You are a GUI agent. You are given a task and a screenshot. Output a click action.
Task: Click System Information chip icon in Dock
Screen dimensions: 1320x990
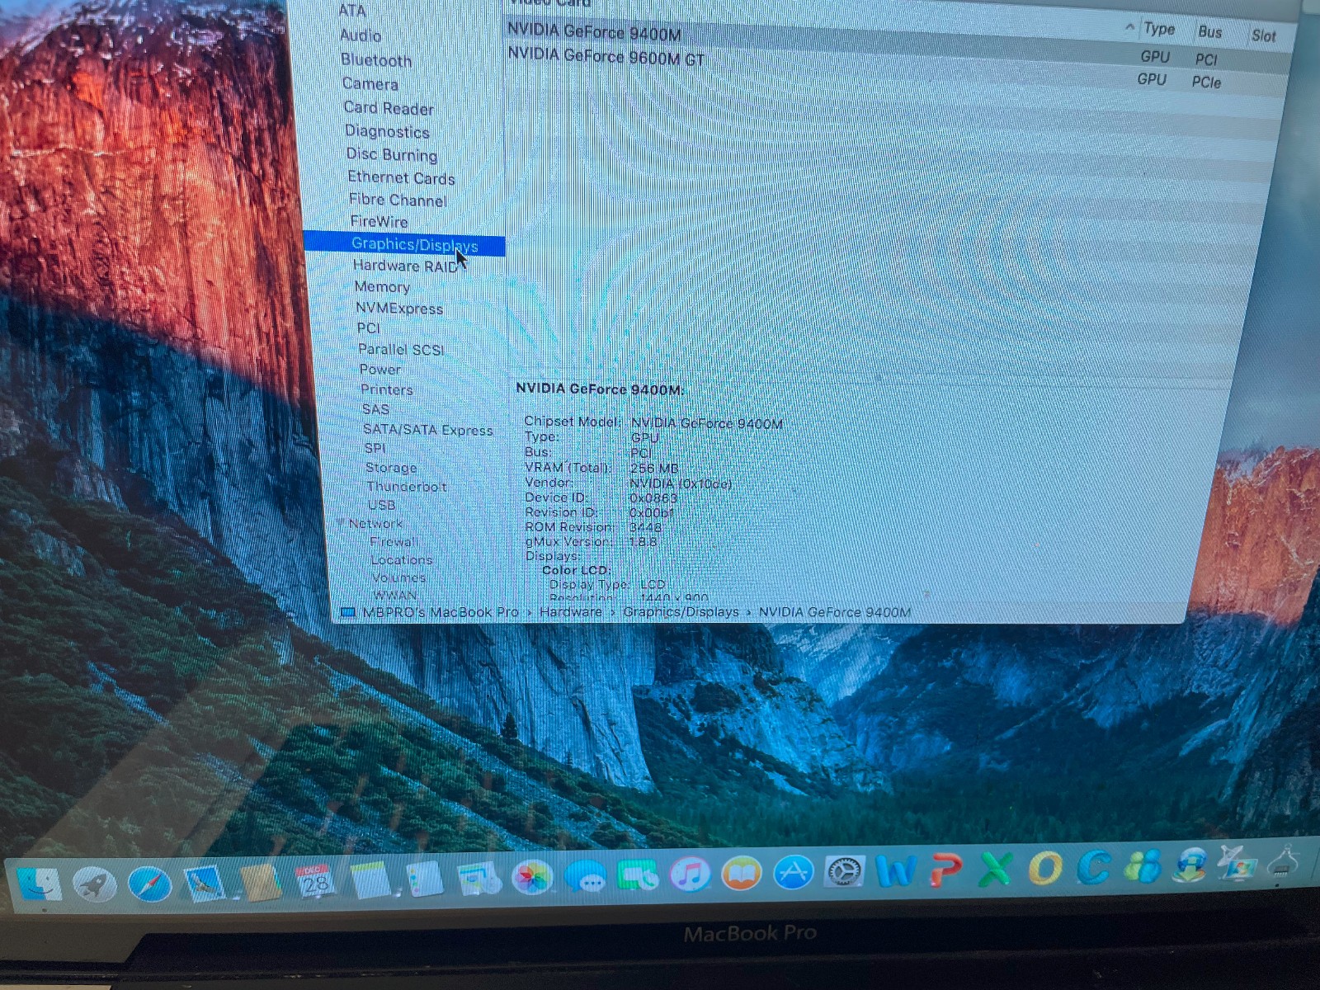[x=1284, y=862]
